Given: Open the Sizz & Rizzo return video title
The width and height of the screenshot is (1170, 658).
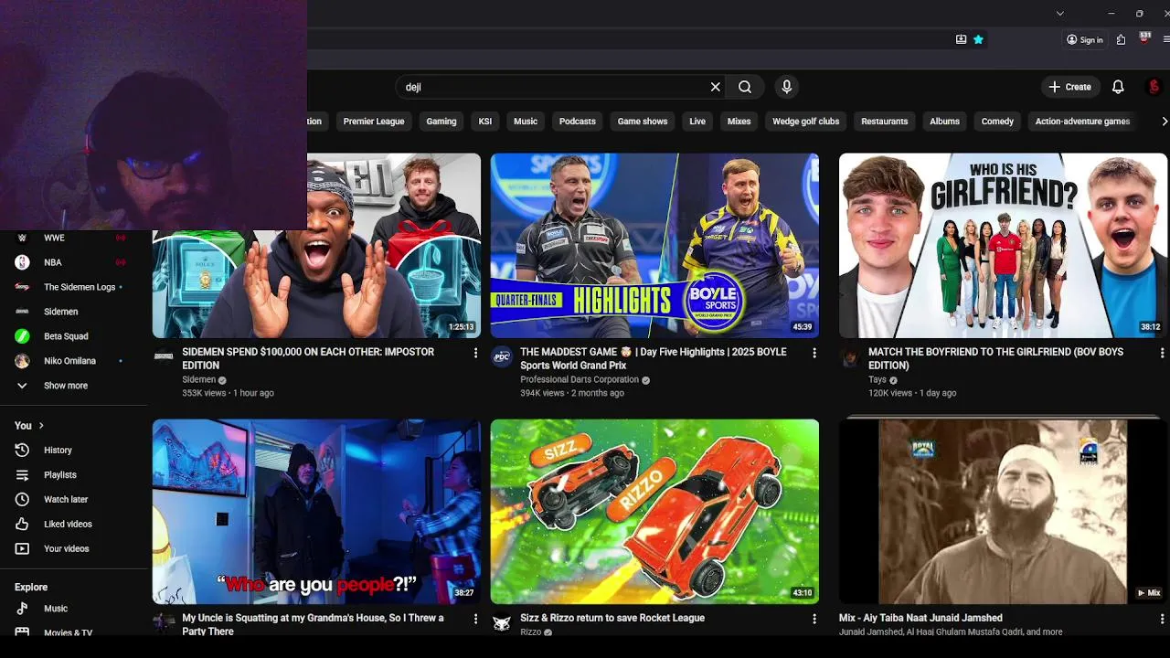Looking at the screenshot, I should tap(612, 618).
